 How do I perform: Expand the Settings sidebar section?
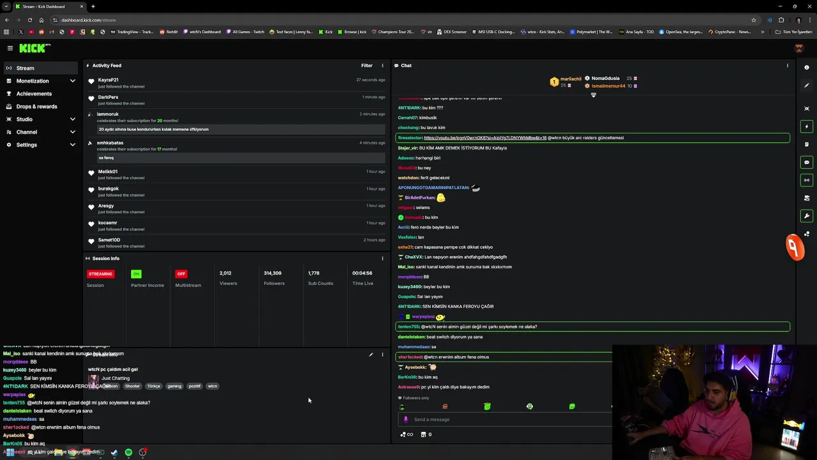point(40,145)
